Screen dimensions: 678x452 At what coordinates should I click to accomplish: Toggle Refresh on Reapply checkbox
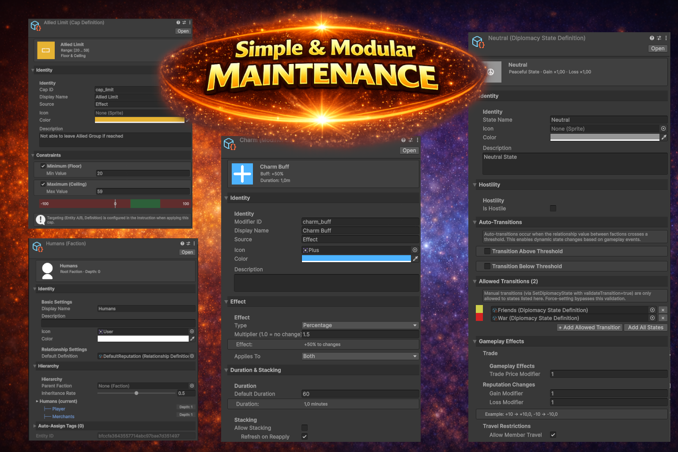click(305, 437)
